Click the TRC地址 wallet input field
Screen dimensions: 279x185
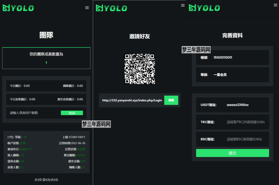(x=246, y=122)
